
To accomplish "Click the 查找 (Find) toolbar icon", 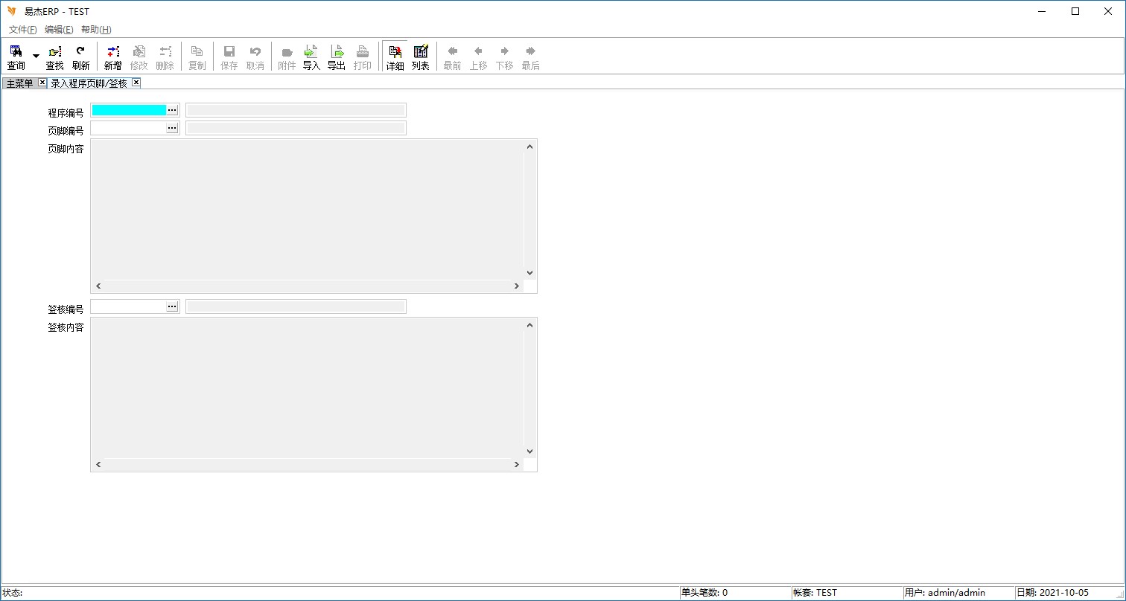I will [x=55, y=57].
